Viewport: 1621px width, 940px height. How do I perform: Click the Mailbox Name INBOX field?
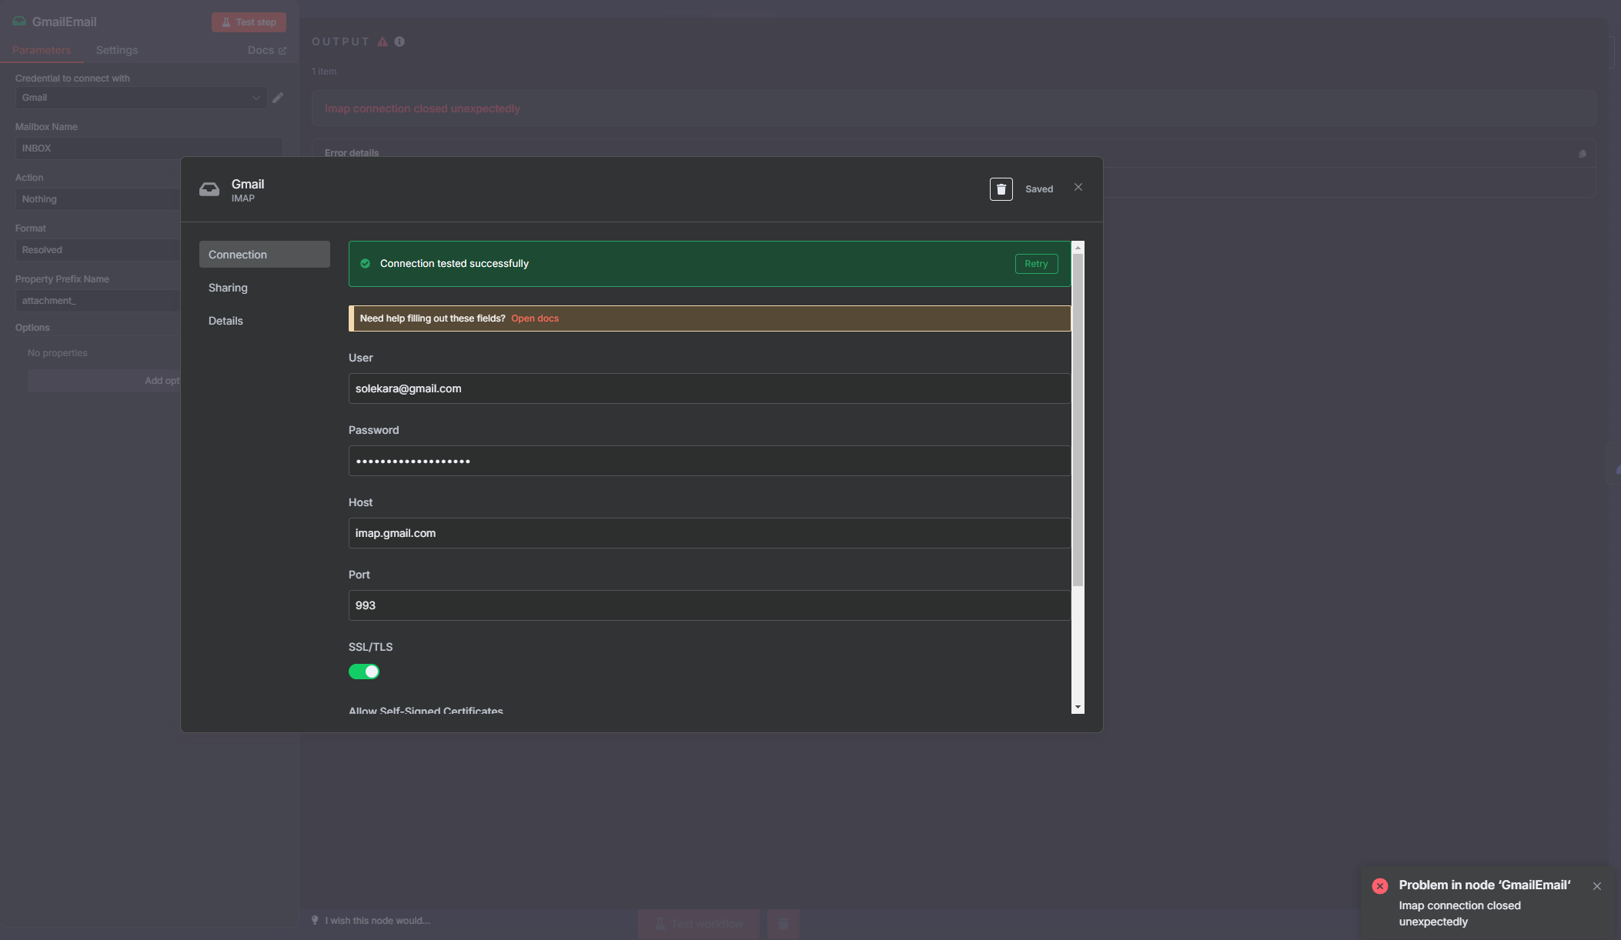click(x=149, y=148)
